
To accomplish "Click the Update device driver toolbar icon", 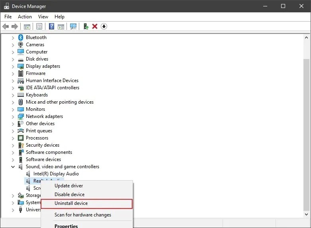I will [x=86, y=26].
